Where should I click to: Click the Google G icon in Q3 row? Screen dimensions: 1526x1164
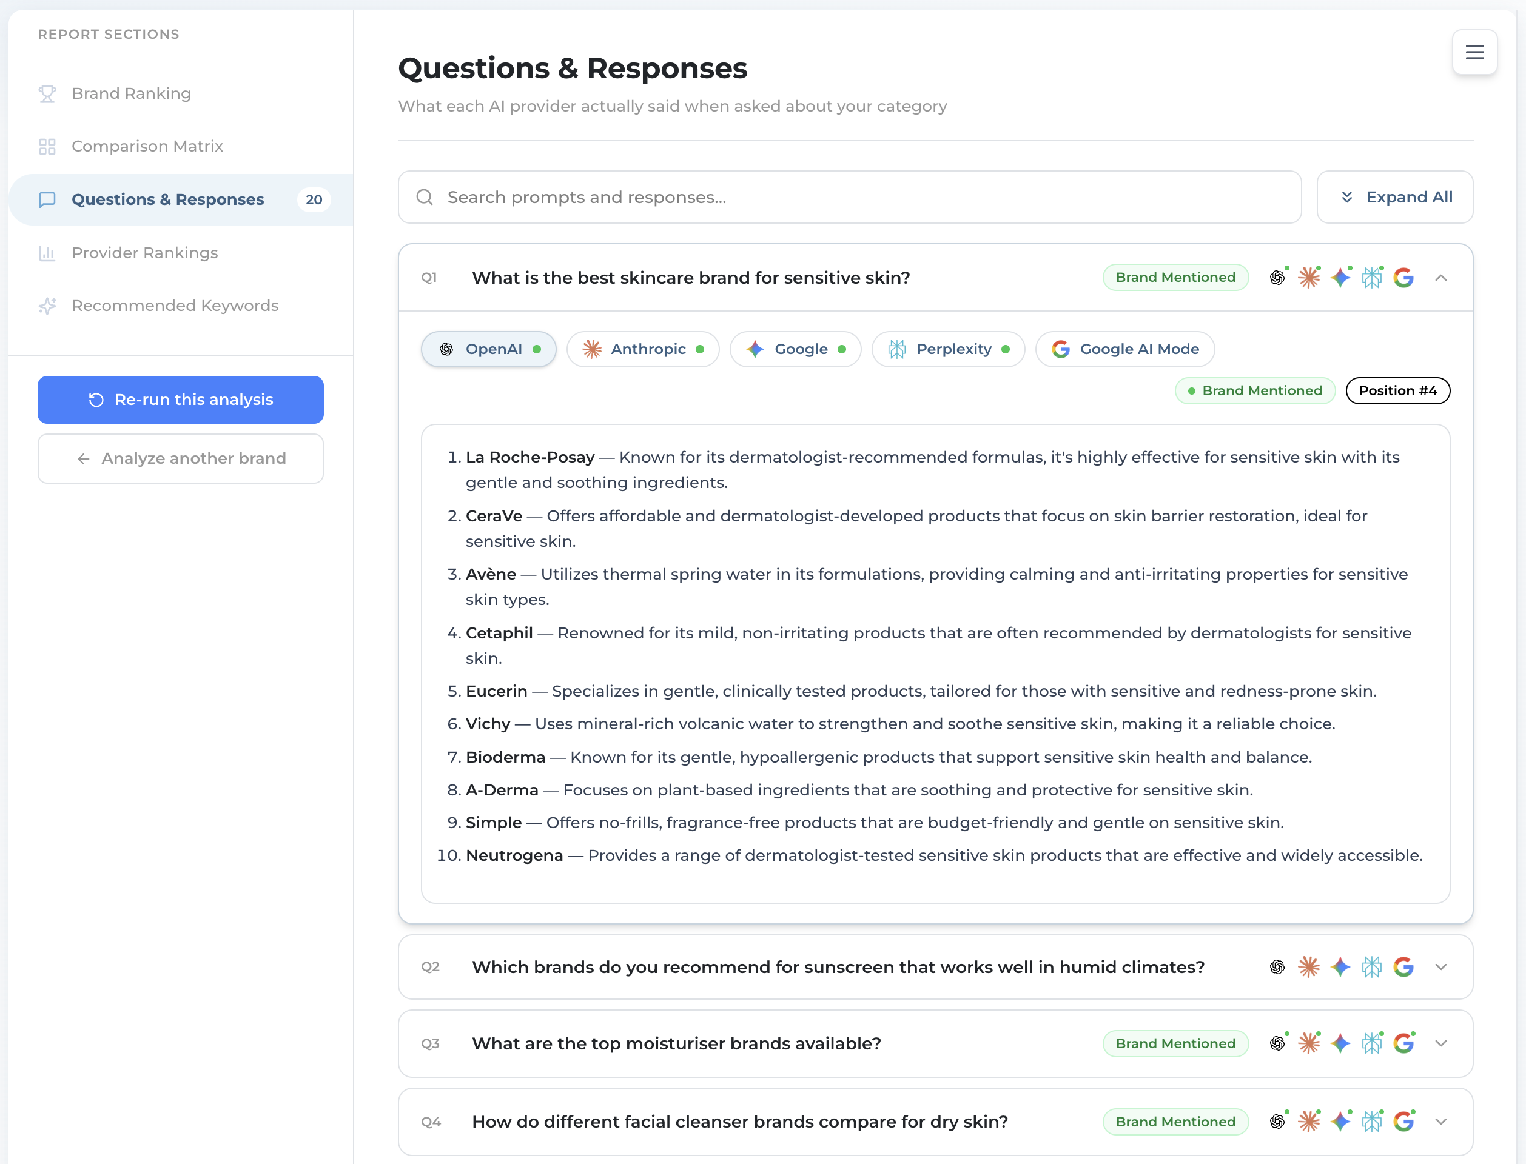coord(1403,1043)
